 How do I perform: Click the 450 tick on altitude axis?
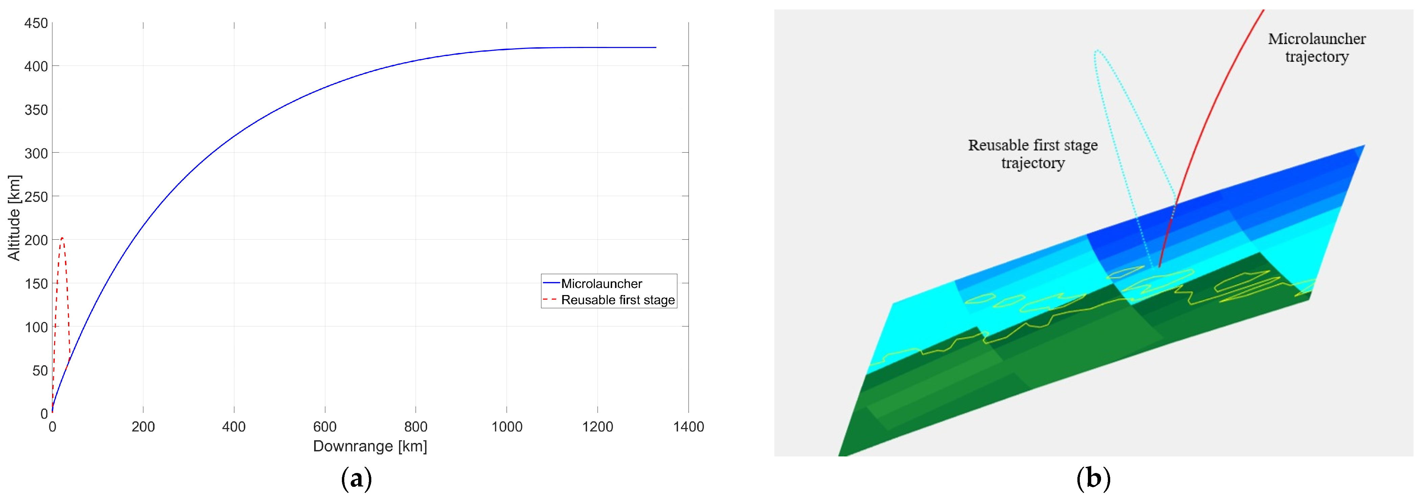[36, 23]
